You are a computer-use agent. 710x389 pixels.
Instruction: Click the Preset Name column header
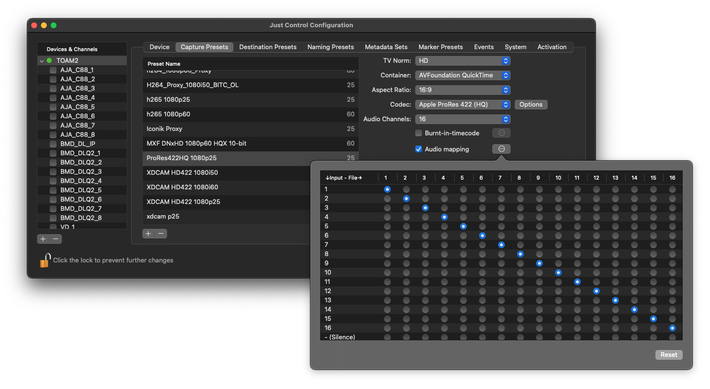point(250,64)
